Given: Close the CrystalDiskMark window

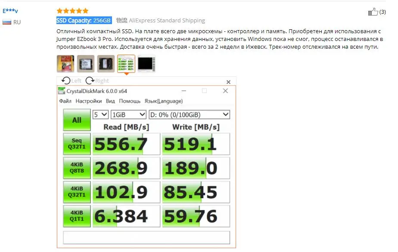Looking at the screenshot, I should (225, 90).
